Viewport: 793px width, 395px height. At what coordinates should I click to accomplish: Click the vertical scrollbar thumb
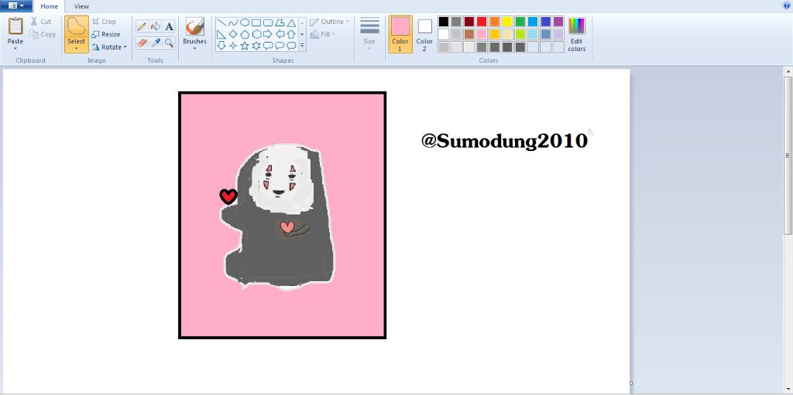pyautogui.click(x=788, y=155)
